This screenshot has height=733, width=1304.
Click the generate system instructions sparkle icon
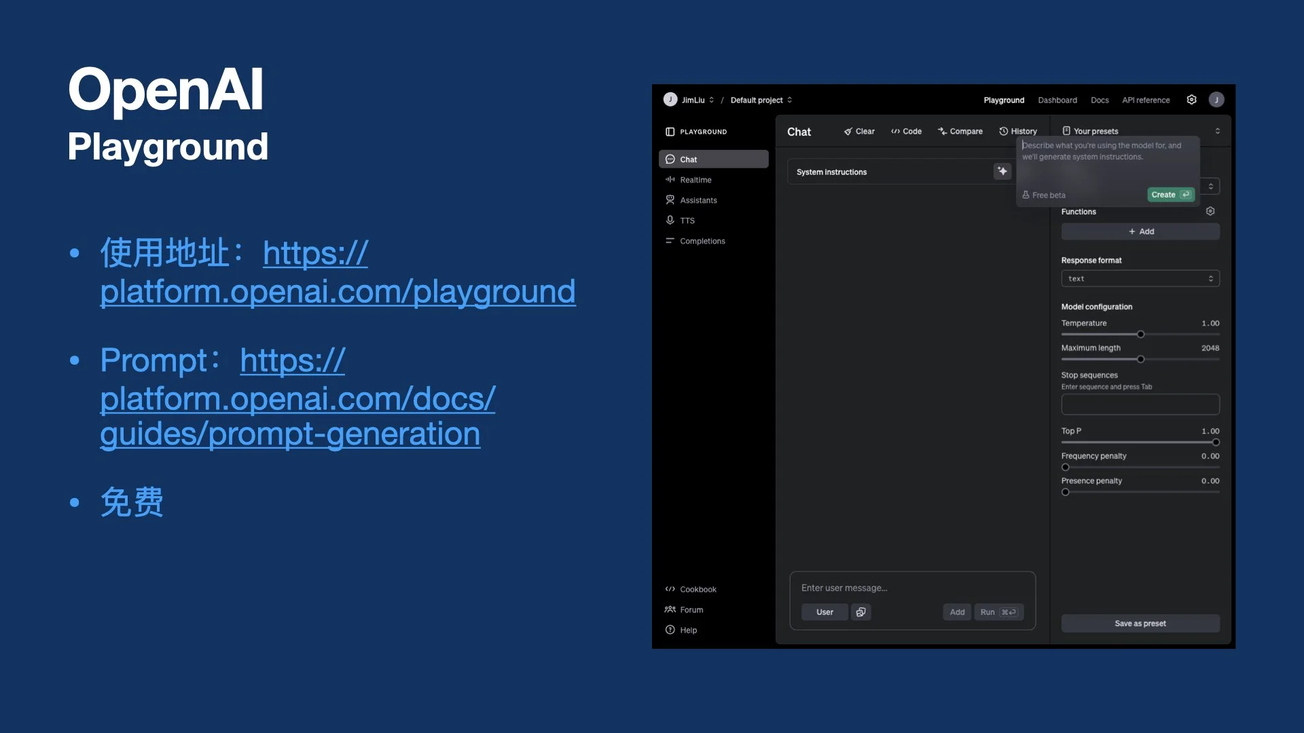[x=1002, y=172]
